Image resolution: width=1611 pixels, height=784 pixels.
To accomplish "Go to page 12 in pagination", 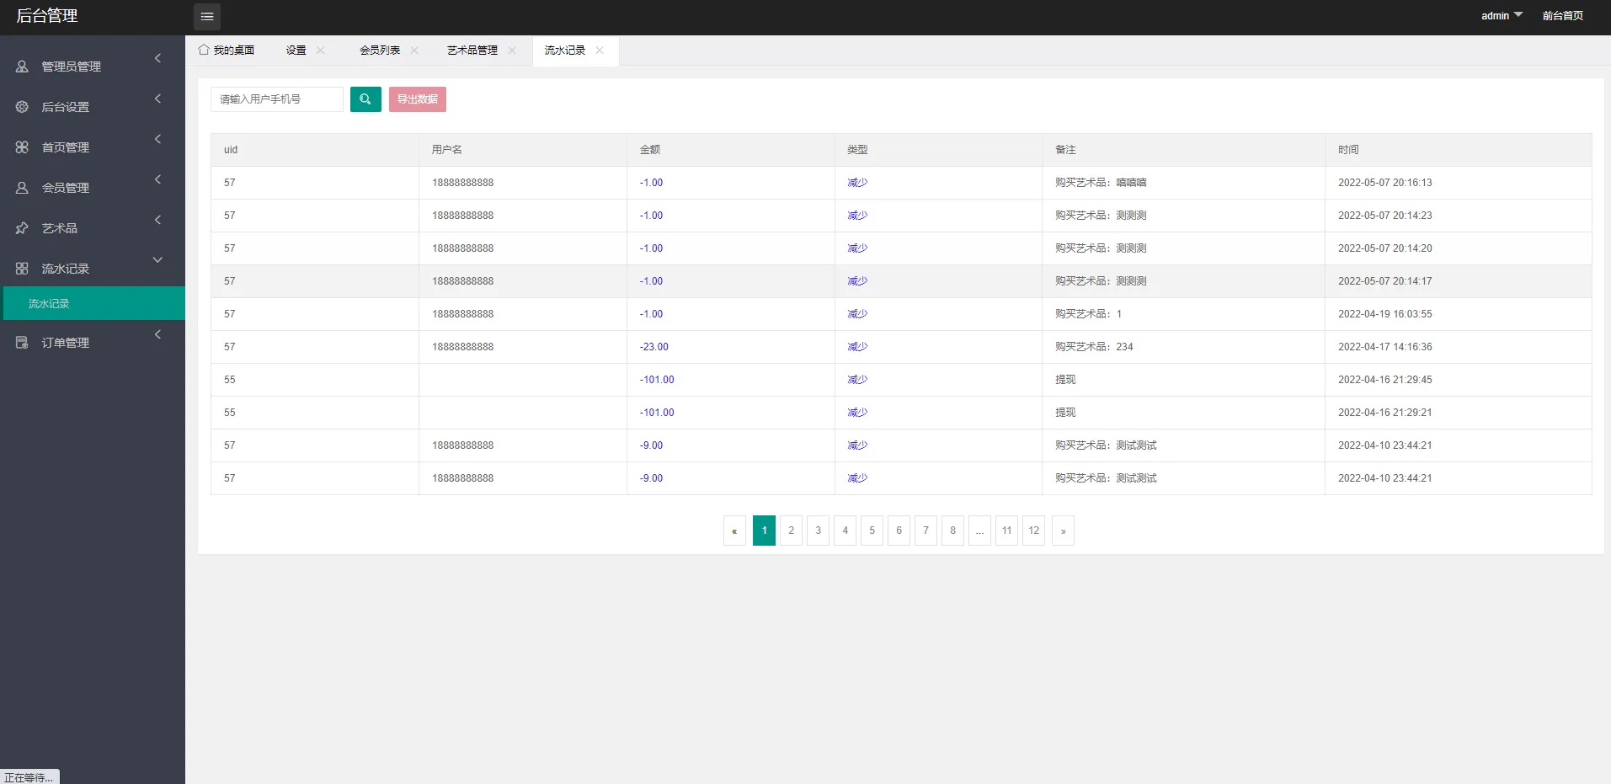I will coord(1033,531).
